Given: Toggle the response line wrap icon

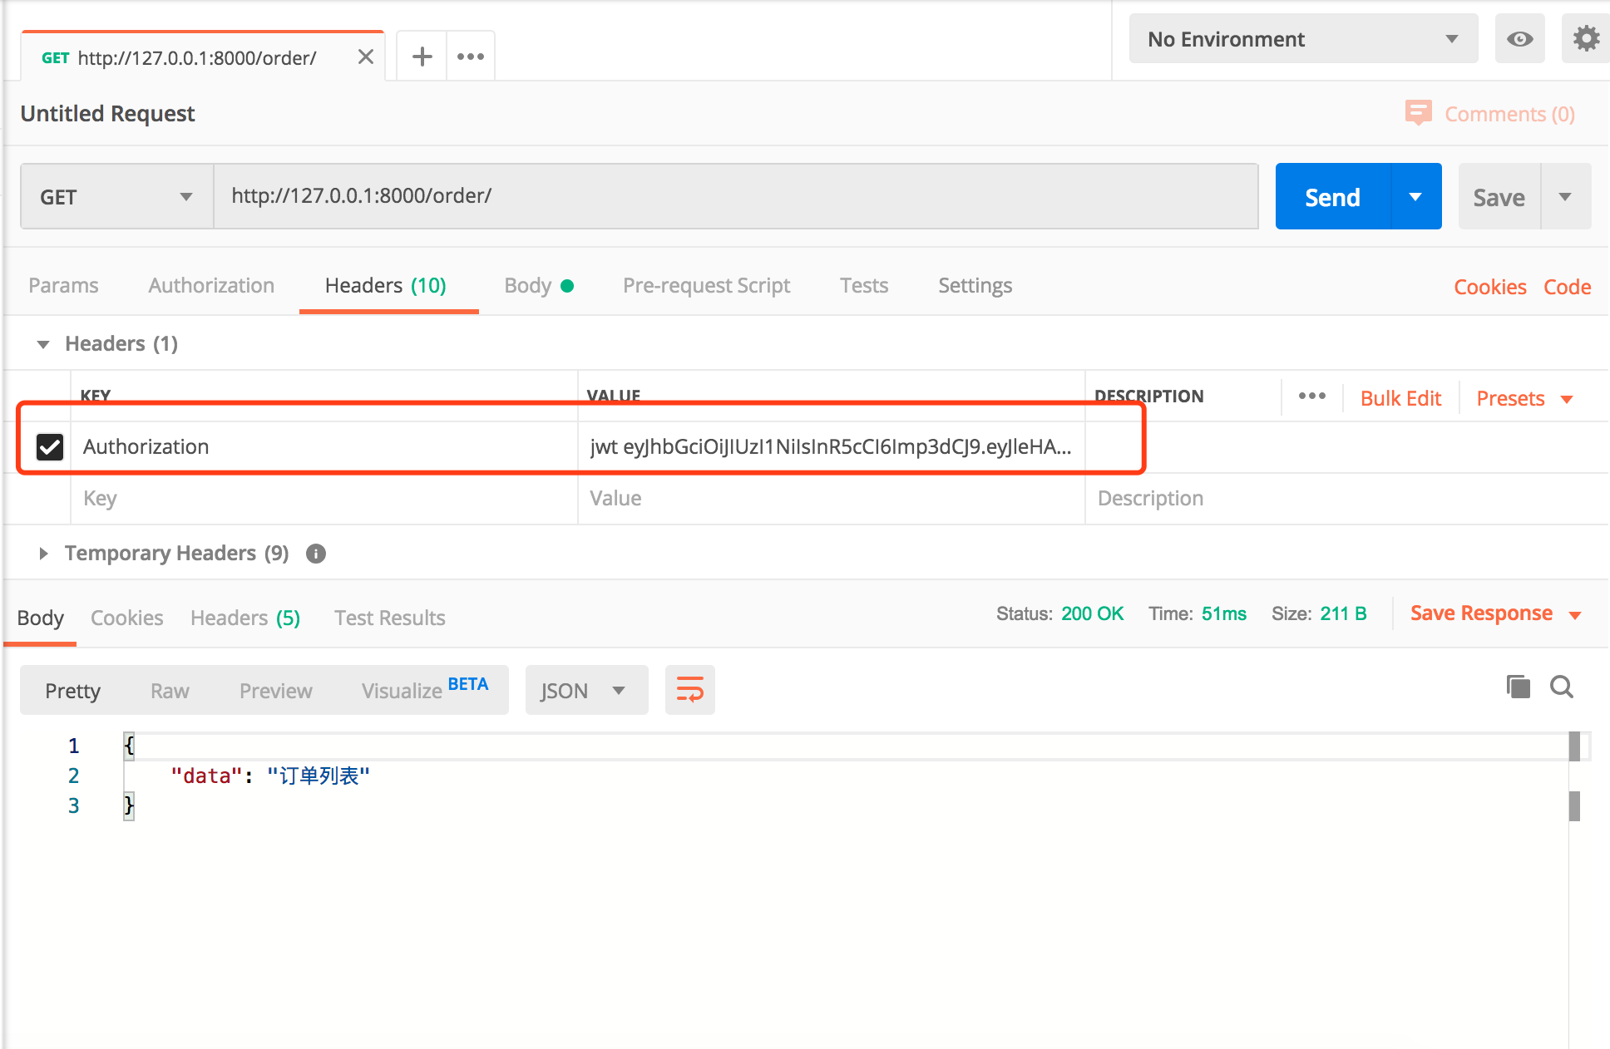Looking at the screenshot, I should (689, 690).
